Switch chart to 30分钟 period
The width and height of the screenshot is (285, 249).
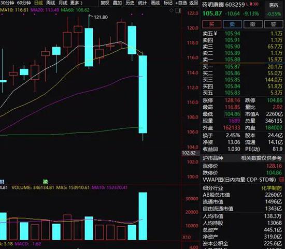(x=7, y=3)
